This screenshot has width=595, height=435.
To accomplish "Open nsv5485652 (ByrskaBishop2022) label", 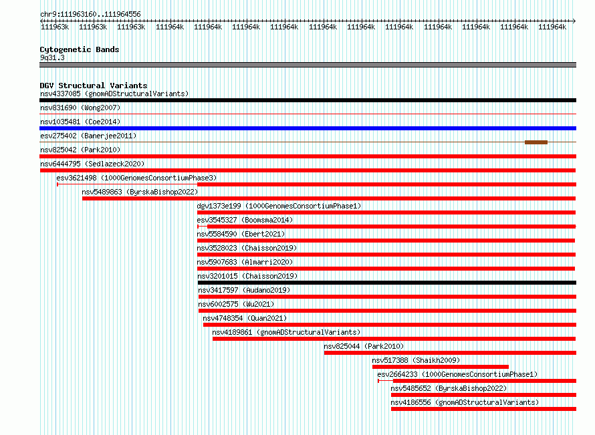I will click(449, 388).
